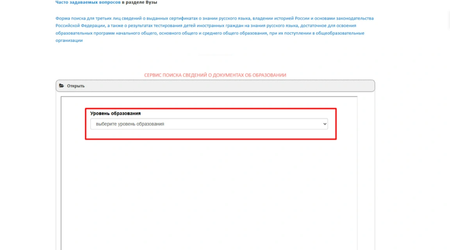Open the third-party certificate search form link
This screenshot has width=450, height=250.
coord(214,29)
